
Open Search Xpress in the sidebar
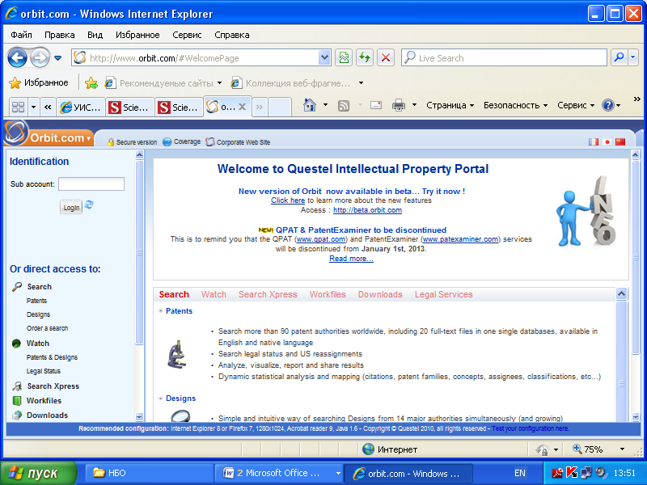pyautogui.click(x=53, y=386)
